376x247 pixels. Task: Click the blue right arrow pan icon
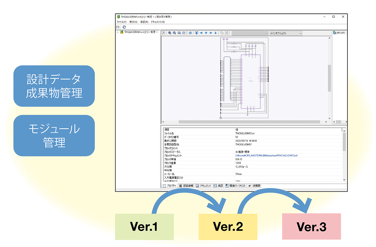(201, 33)
